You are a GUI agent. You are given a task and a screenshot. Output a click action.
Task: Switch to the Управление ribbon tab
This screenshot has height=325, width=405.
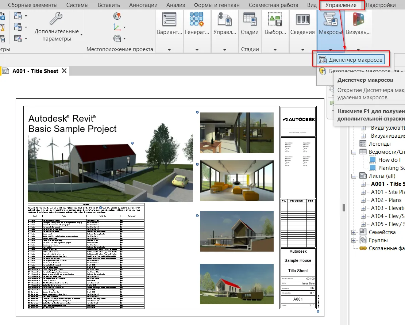(x=341, y=5)
